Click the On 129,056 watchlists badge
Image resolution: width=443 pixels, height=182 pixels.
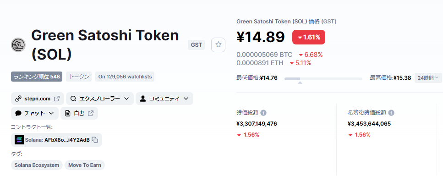coord(125,77)
